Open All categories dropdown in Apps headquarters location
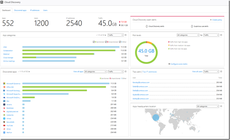230x140 pixels. (208, 106)
